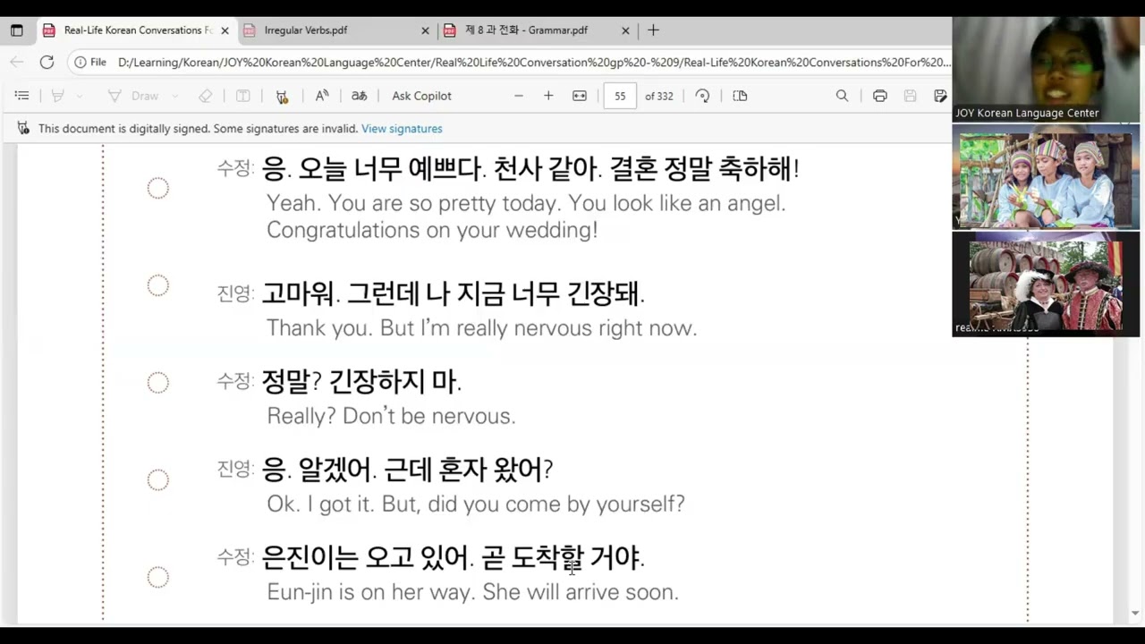This screenshot has width=1145, height=644.
Task: Click the text 'Eun-jin is on her way. She will arrive soon.'
Action: pyautogui.click(x=472, y=592)
